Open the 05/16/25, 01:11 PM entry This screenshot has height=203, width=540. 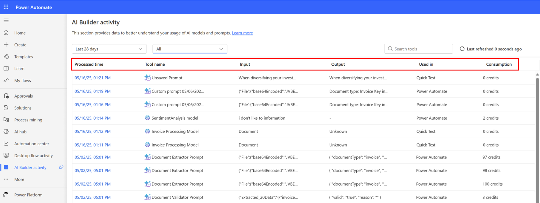93,145
